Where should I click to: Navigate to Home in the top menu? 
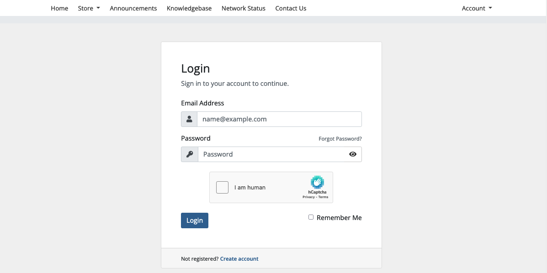(x=59, y=8)
